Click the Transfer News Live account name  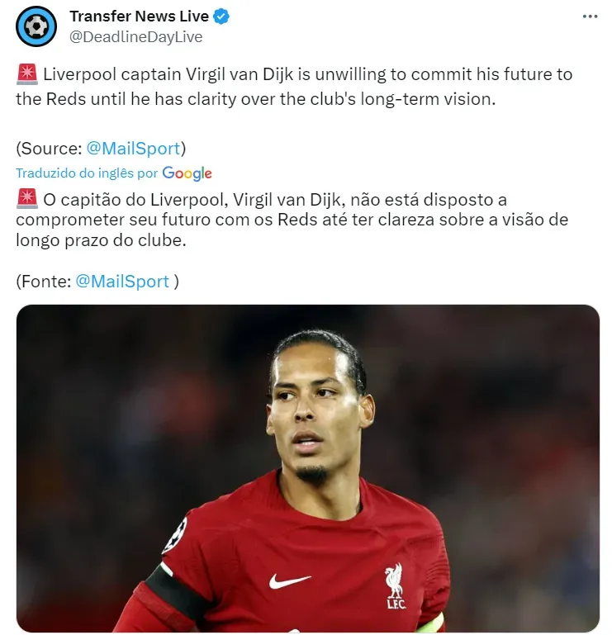[139, 17]
